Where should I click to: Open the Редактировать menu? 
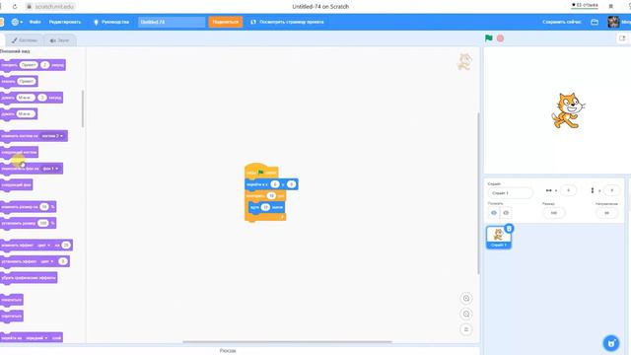(x=65, y=22)
